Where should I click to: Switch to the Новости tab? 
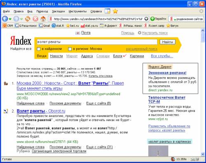(x=56, y=56)
